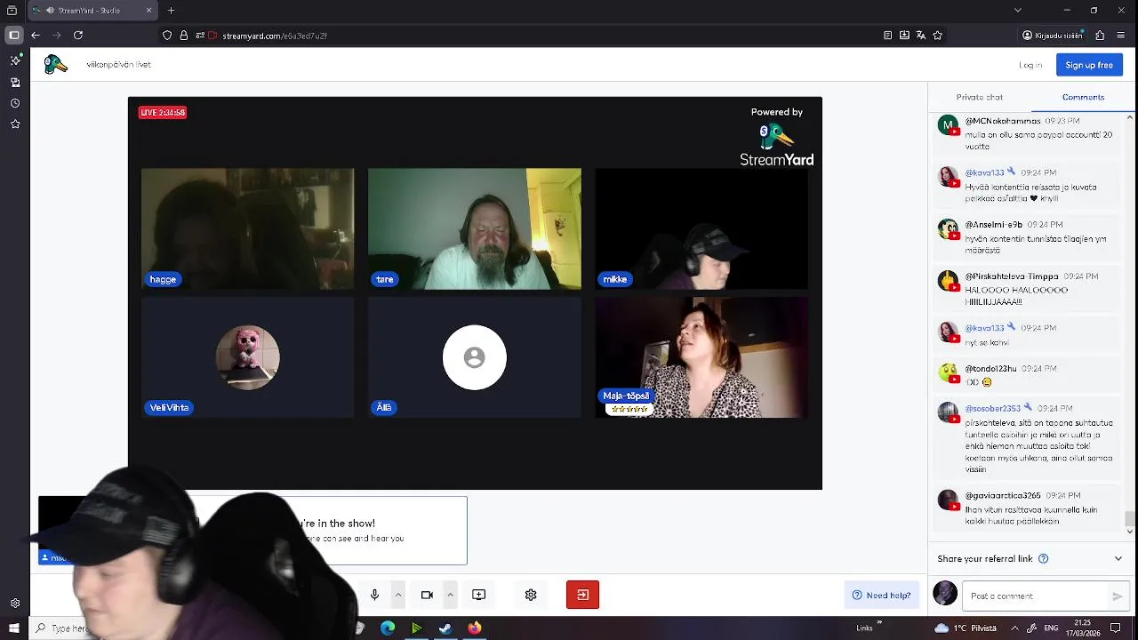This screenshot has height=640, width=1138.
Task: Open Microsoft Edge from taskbar
Action: (x=388, y=628)
